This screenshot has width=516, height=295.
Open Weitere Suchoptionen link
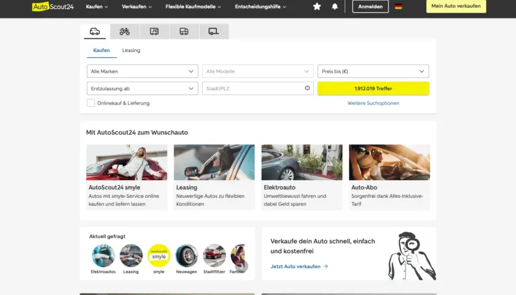(x=373, y=103)
